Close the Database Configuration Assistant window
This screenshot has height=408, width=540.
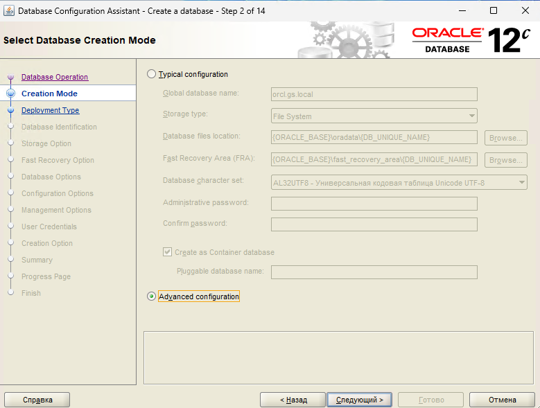click(525, 10)
